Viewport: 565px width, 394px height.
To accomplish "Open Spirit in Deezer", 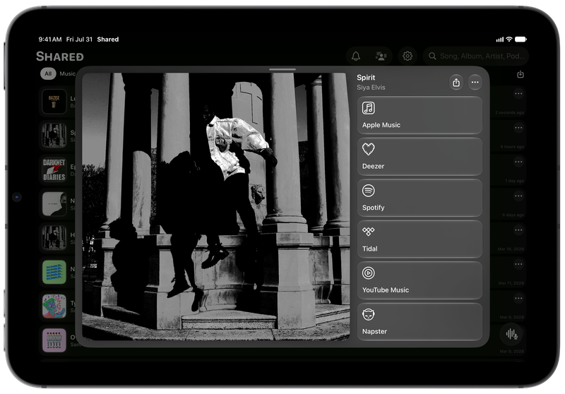I will tap(420, 157).
